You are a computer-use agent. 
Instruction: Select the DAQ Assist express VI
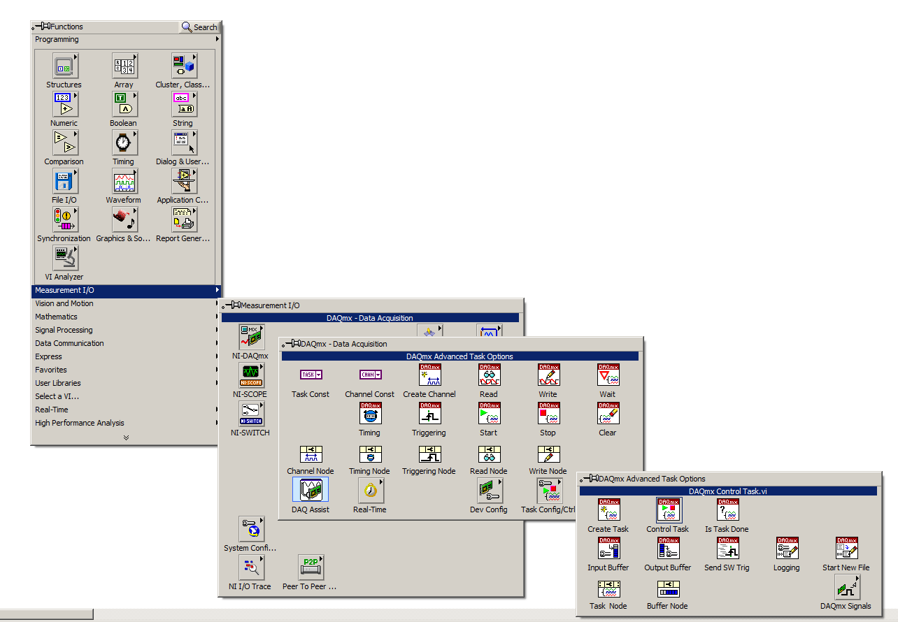(x=311, y=491)
